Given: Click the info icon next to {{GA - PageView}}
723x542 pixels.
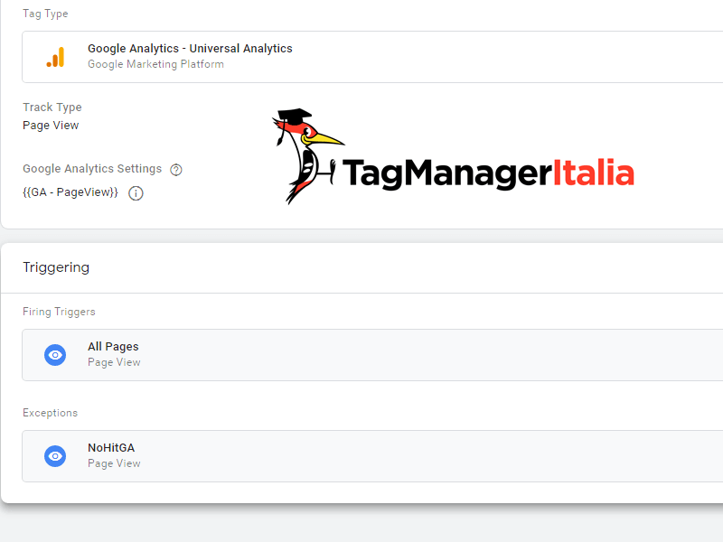Looking at the screenshot, I should coord(136,193).
